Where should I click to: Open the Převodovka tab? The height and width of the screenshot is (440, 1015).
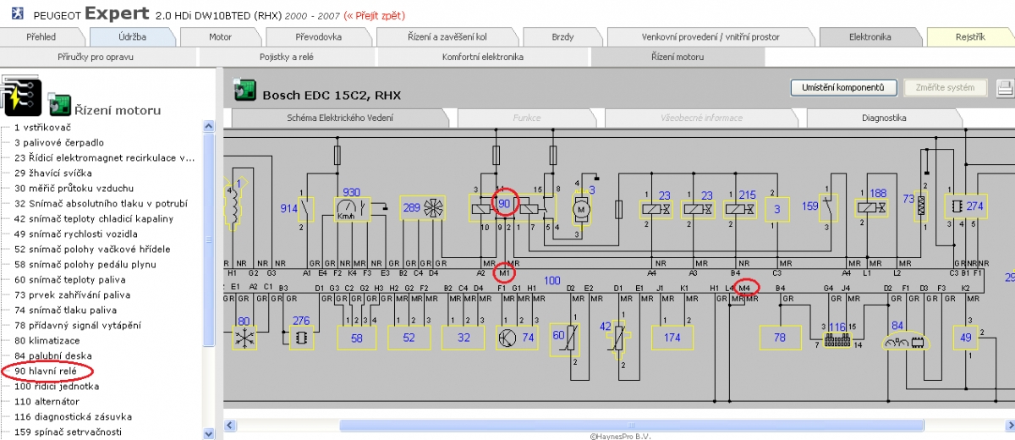318,37
